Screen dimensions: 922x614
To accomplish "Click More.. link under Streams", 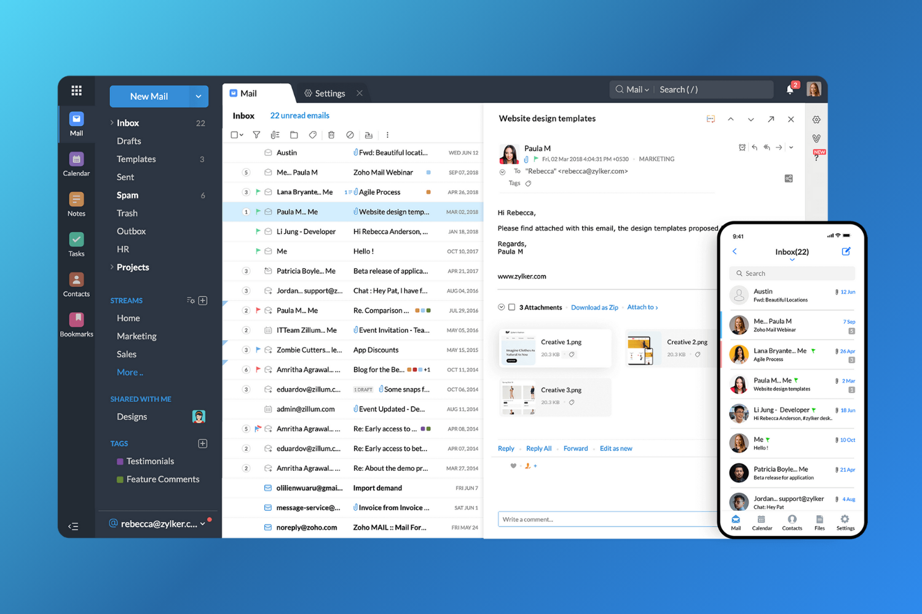I will tap(130, 373).
